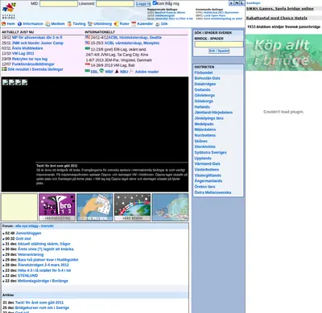Click the WBF round logo icon
This screenshot has height=313, width=322.
101,71
